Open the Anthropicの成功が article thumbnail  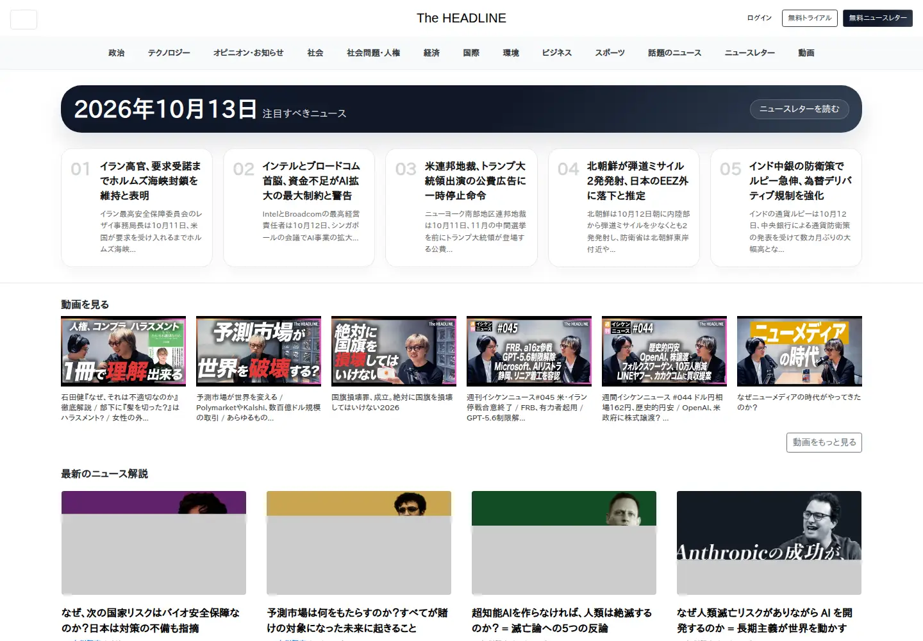[x=769, y=543]
